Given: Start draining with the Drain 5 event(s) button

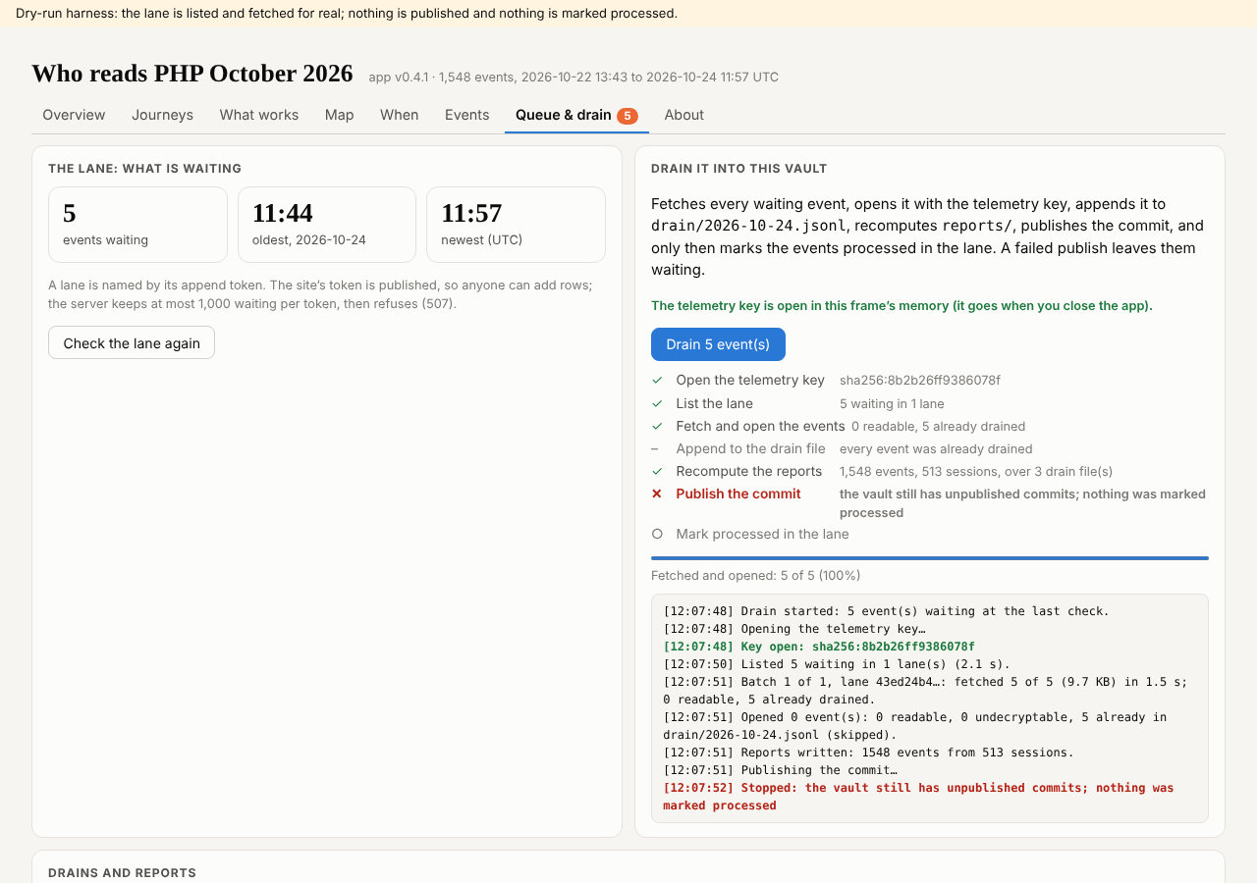Looking at the screenshot, I should pos(718,344).
